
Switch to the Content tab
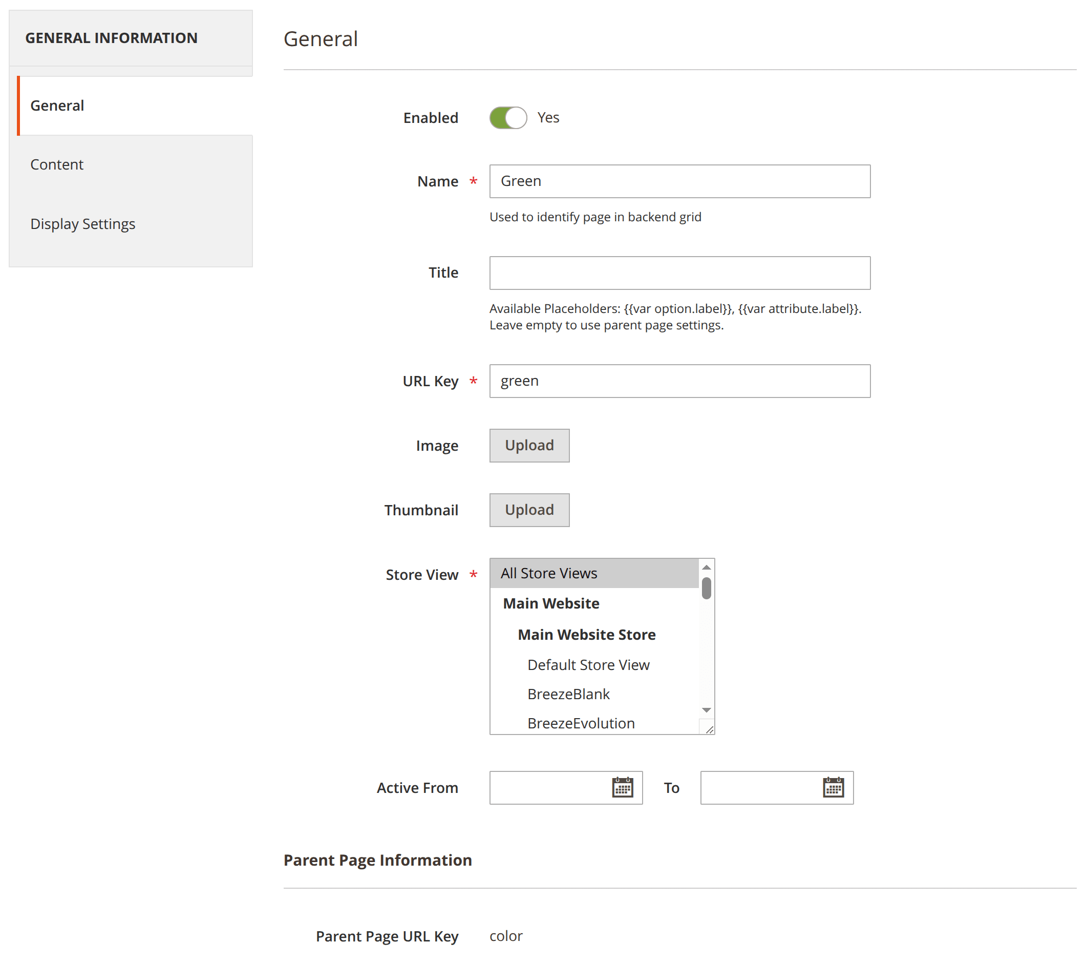pyautogui.click(x=57, y=164)
